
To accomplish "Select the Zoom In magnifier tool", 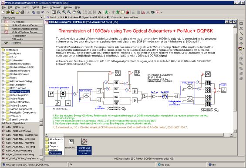I will click(x=64, y=12).
